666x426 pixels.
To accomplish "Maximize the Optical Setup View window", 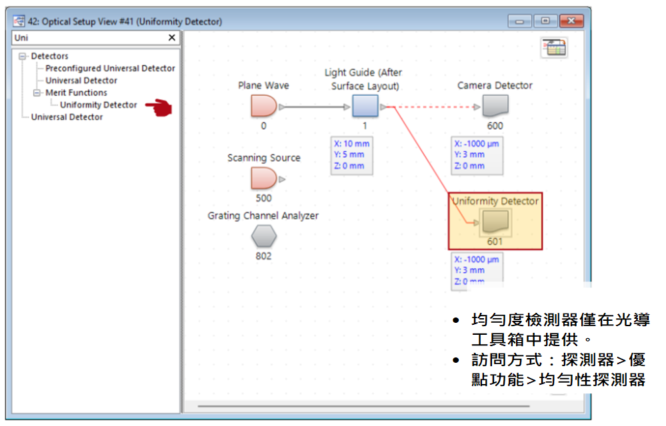I will (545, 21).
